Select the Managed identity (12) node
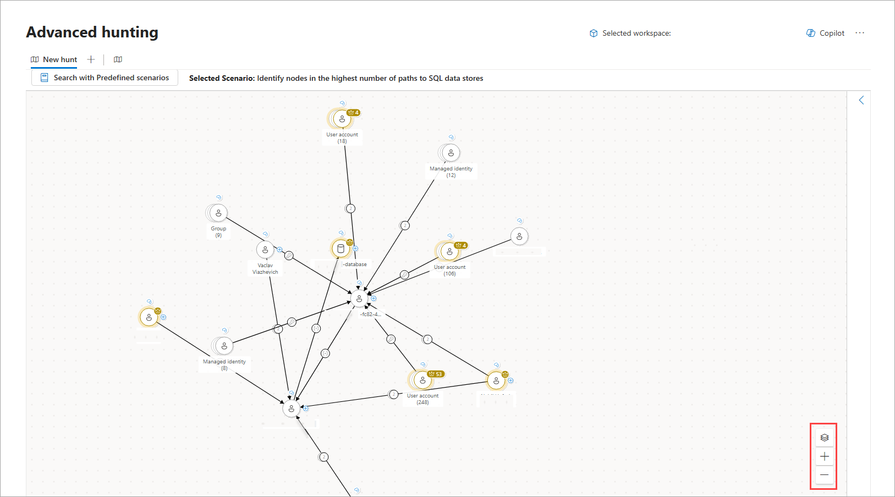 [451, 153]
